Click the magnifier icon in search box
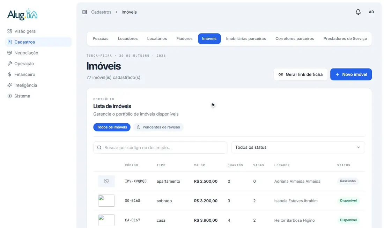This screenshot has width=384, height=228. [99, 147]
